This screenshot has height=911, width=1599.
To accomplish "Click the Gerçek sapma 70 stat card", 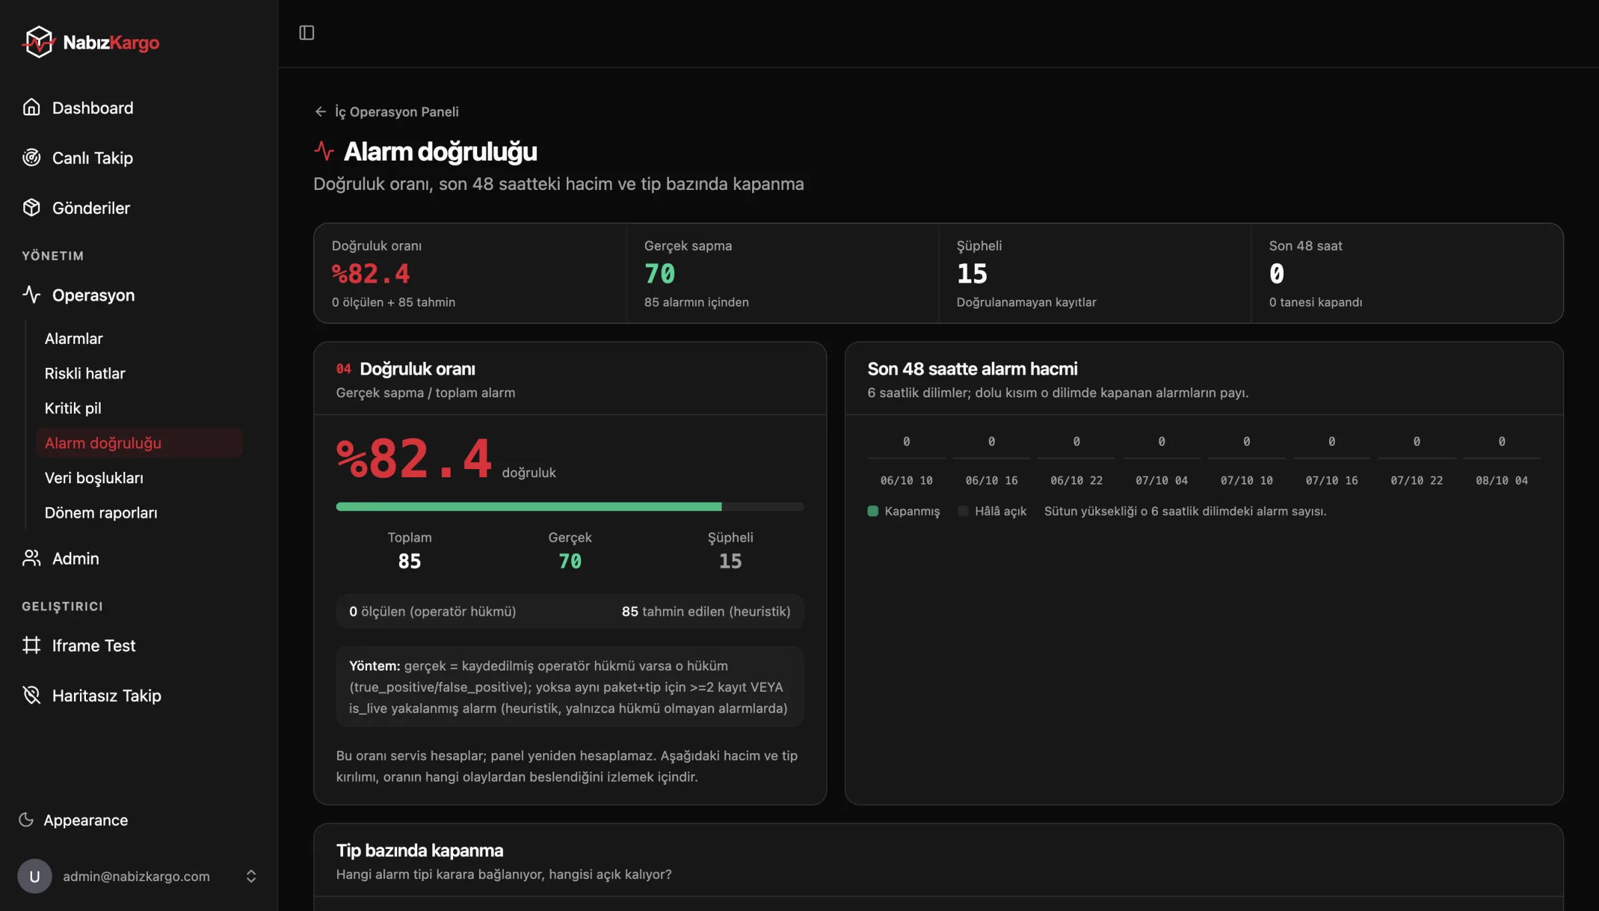I will [x=782, y=273].
